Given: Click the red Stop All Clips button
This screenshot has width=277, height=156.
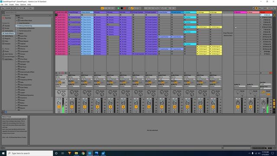Looking at the screenshot, I should [270, 73].
